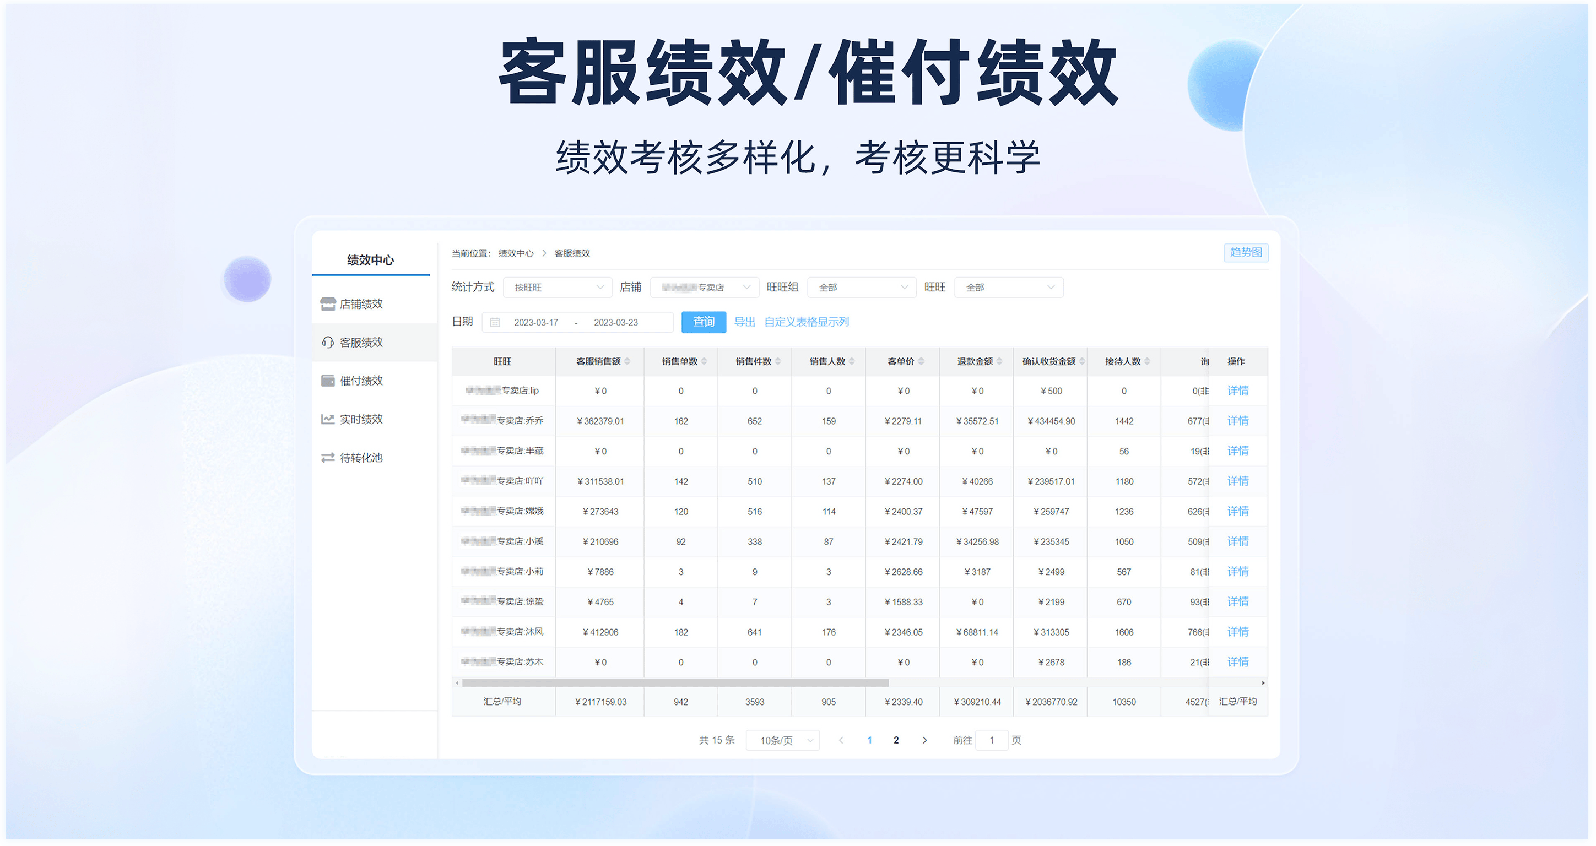Open the 旺旺组 dropdown set to 全部
1596x846 pixels.
pyautogui.click(x=861, y=288)
